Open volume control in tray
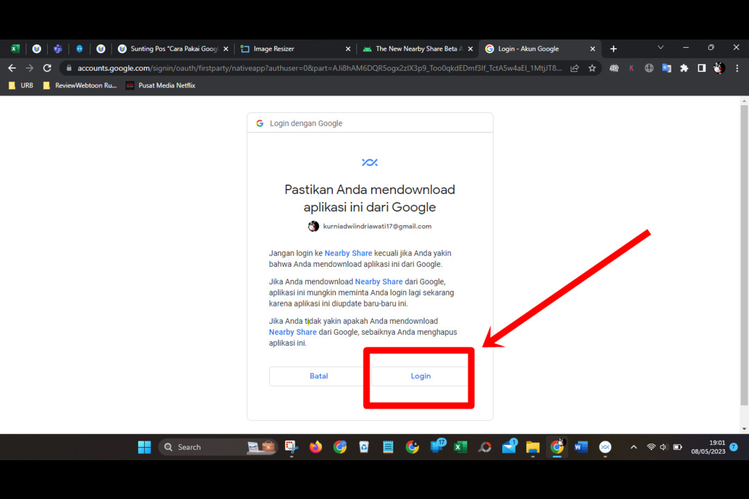The image size is (749, 499). pyautogui.click(x=664, y=448)
